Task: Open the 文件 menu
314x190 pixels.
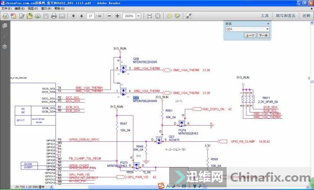Action: [x=6, y=8]
